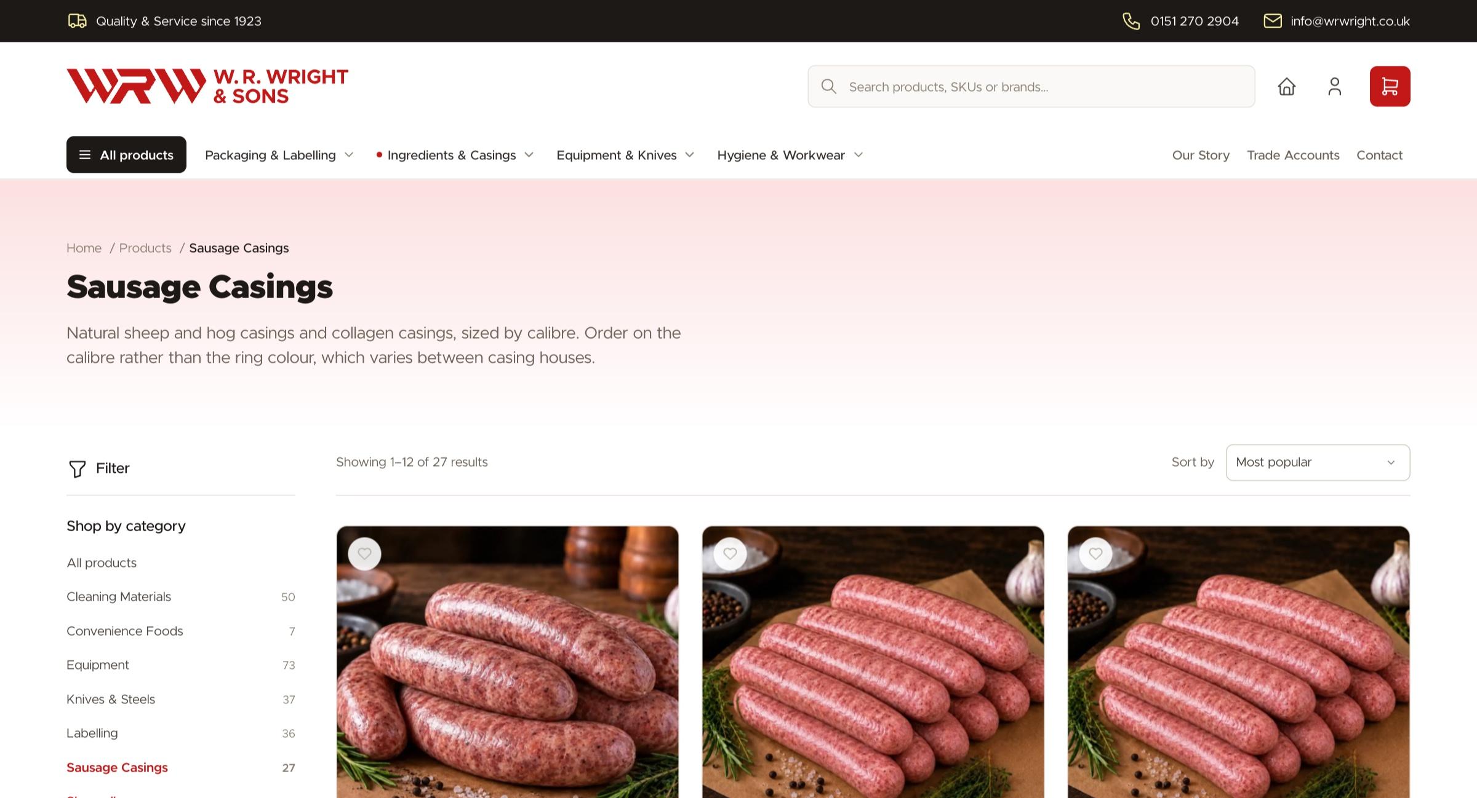Image resolution: width=1477 pixels, height=798 pixels.
Task: Expand the Equipment & Knives menu chevron
Action: [689, 155]
